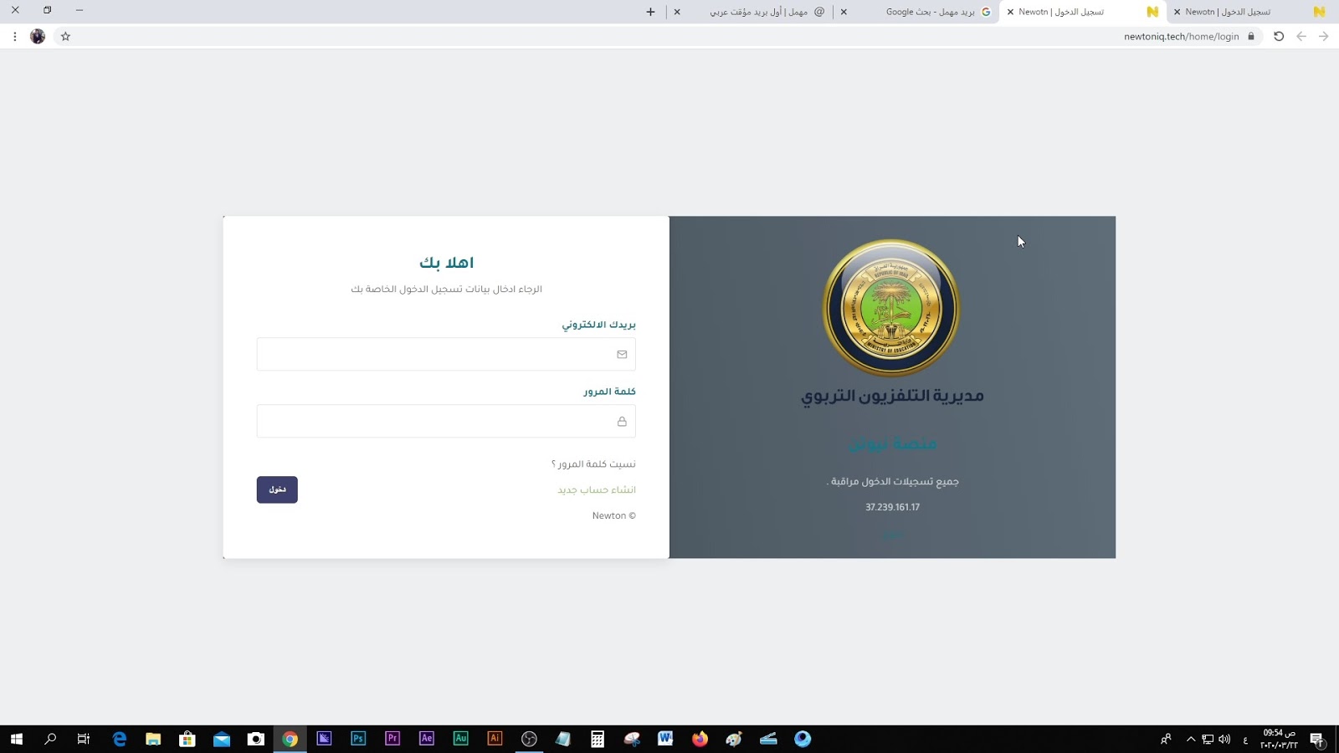Screen dimensions: 1339x753
Task: Close the inactive Newotn login tab
Action: tap(1177, 12)
